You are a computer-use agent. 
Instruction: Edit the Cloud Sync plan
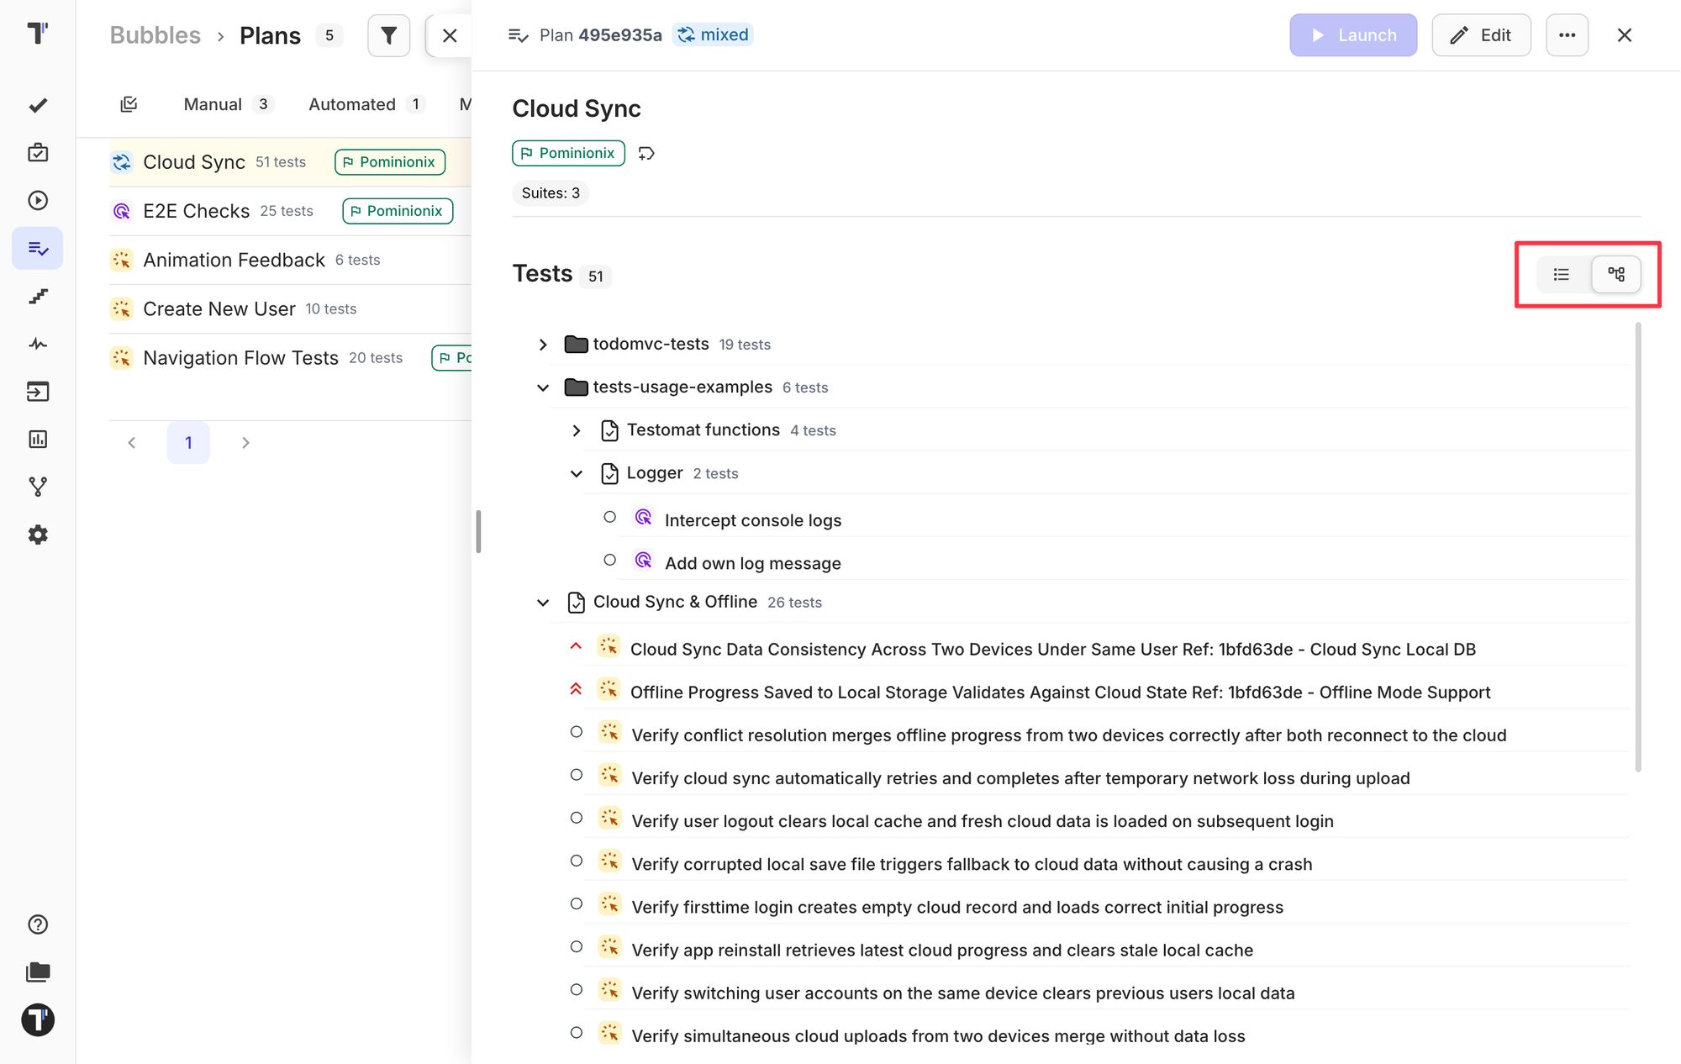click(x=1481, y=35)
